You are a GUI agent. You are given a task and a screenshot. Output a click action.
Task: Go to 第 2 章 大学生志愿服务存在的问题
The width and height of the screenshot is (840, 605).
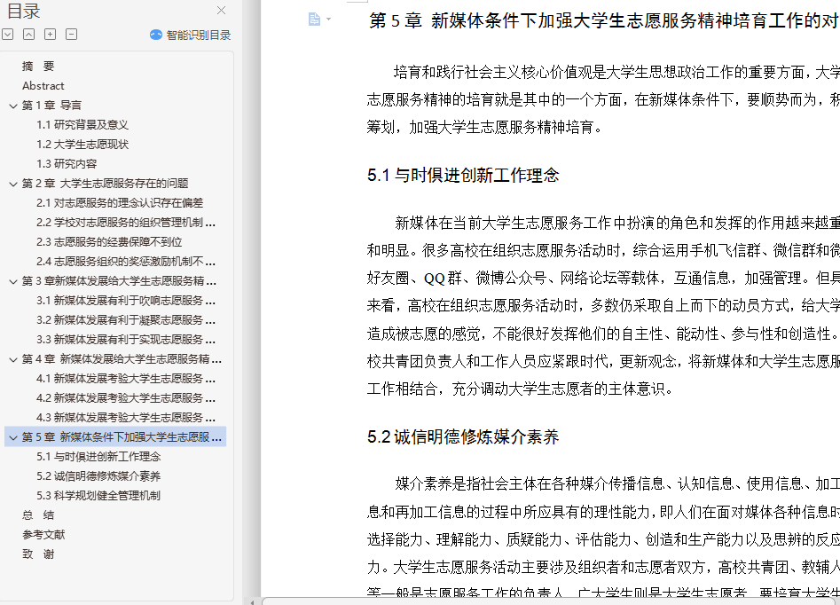click(105, 184)
